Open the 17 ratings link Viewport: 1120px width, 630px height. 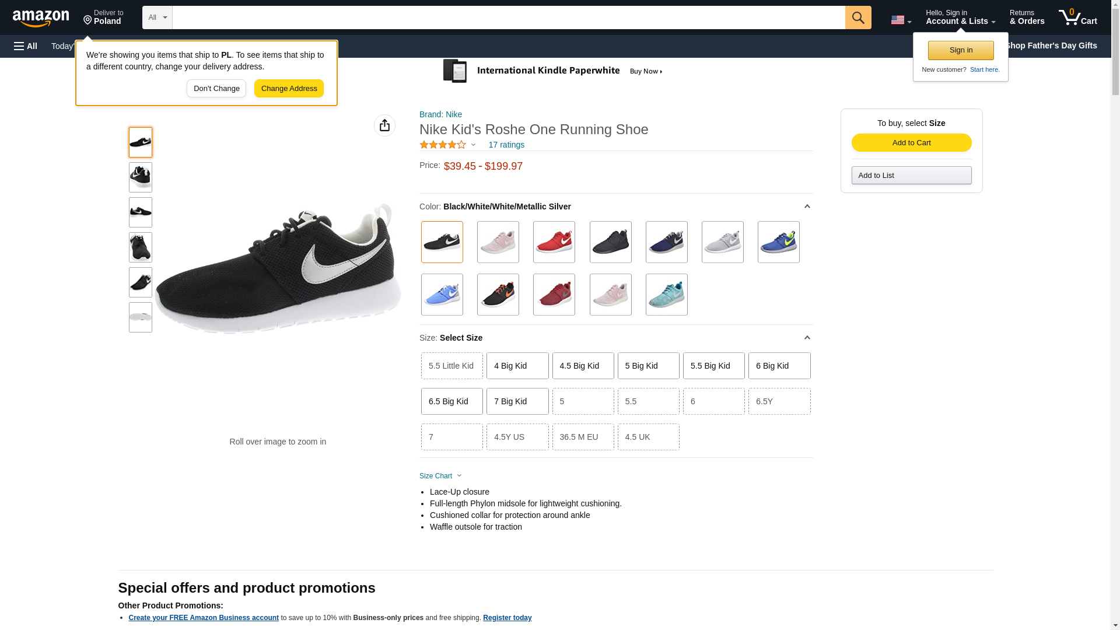[506, 145]
